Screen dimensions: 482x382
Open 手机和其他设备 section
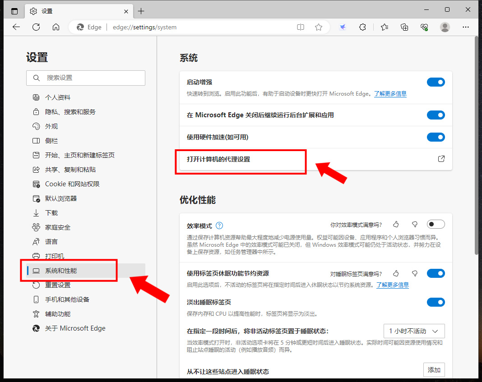pos(85,299)
